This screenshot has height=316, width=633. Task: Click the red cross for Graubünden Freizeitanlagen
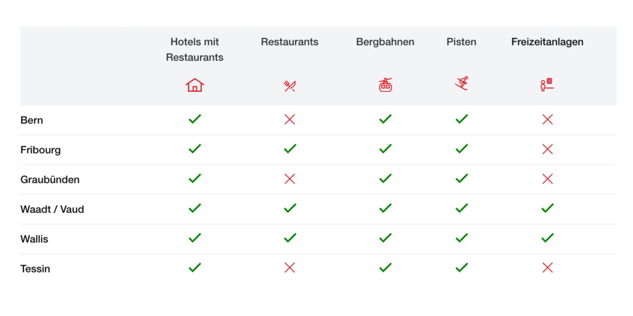click(x=548, y=179)
